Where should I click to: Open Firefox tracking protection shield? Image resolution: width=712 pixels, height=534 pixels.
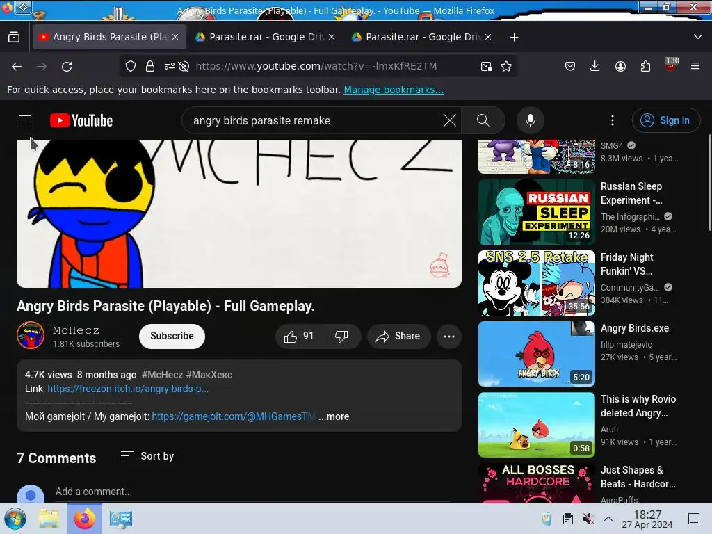coord(131,66)
